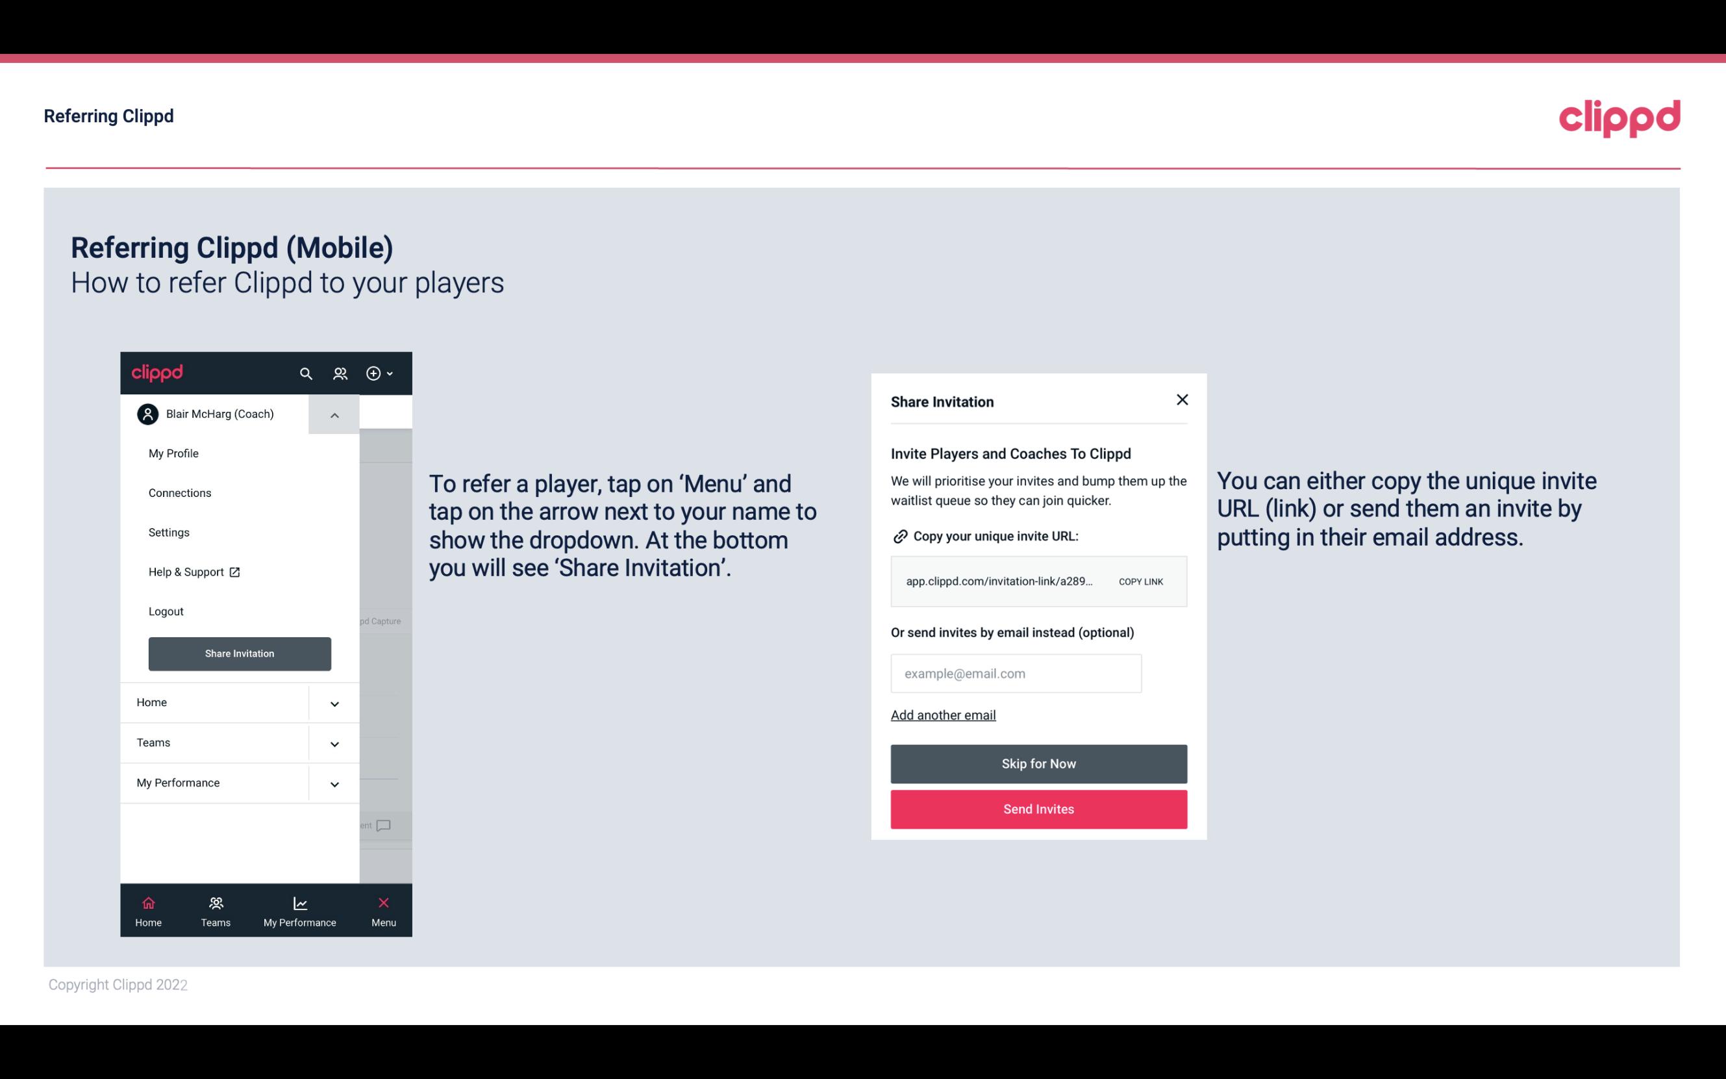The width and height of the screenshot is (1726, 1079).
Task: Click 'Send Invites' button
Action: tap(1039, 808)
